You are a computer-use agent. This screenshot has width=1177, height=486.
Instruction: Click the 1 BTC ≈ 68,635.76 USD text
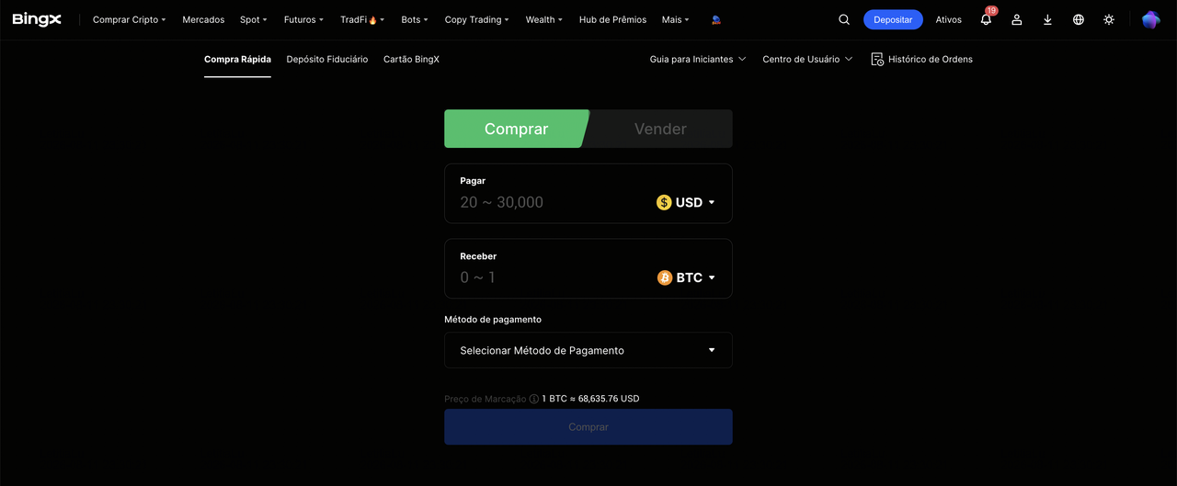590,399
